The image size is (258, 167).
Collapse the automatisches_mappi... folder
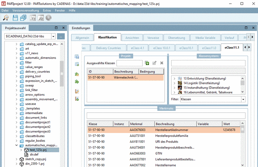[17, 145]
